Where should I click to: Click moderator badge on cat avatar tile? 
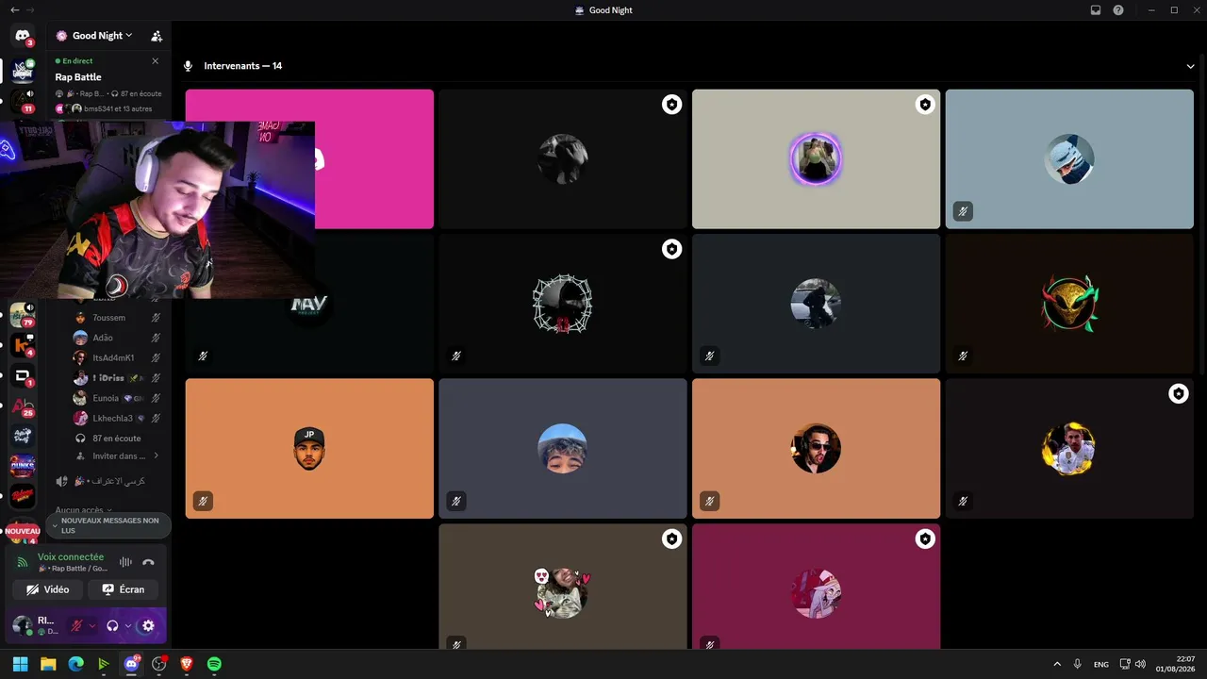pyautogui.click(x=671, y=538)
